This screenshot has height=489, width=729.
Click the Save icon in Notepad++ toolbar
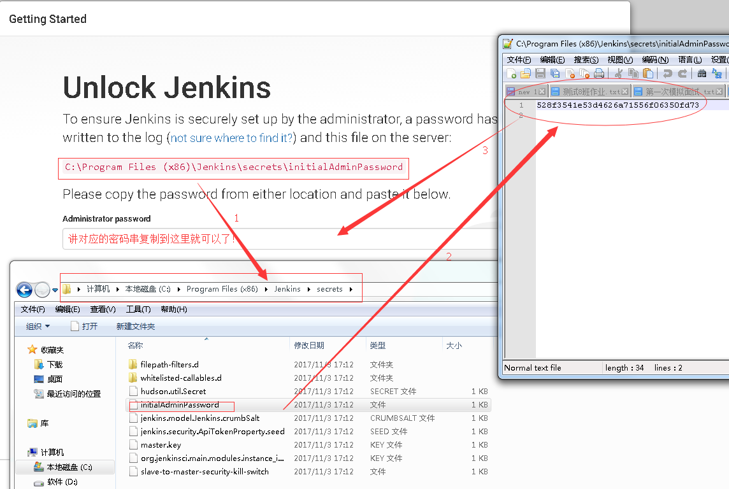click(540, 73)
